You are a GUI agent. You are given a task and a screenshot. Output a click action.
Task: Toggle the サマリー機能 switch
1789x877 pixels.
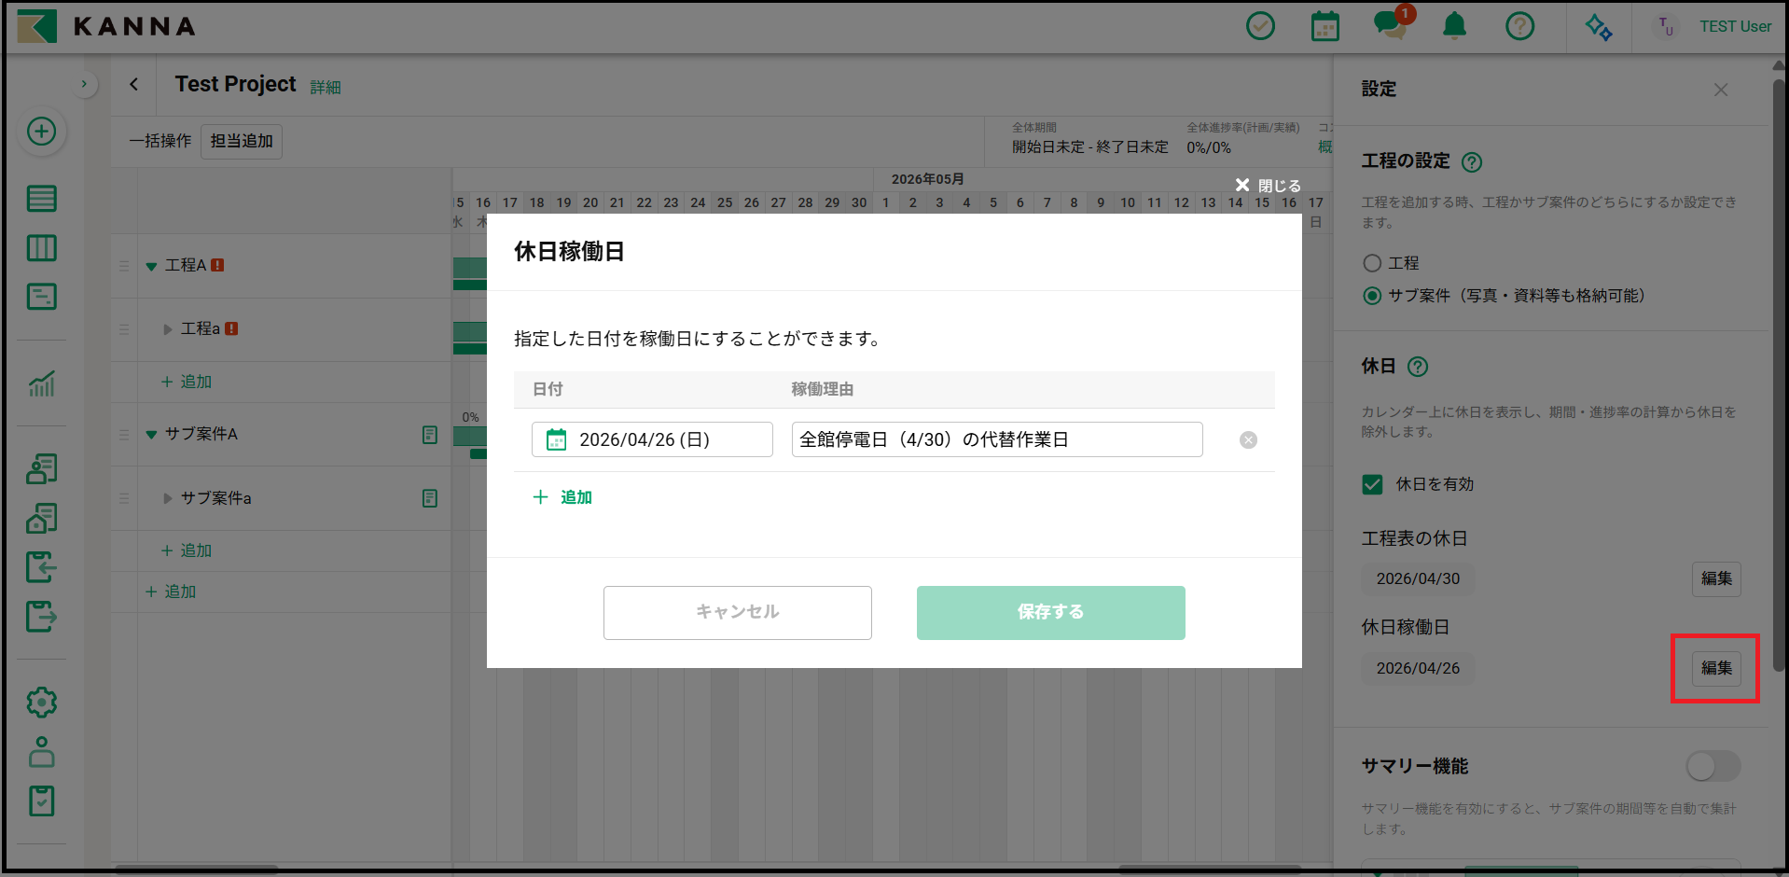tap(1713, 767)
